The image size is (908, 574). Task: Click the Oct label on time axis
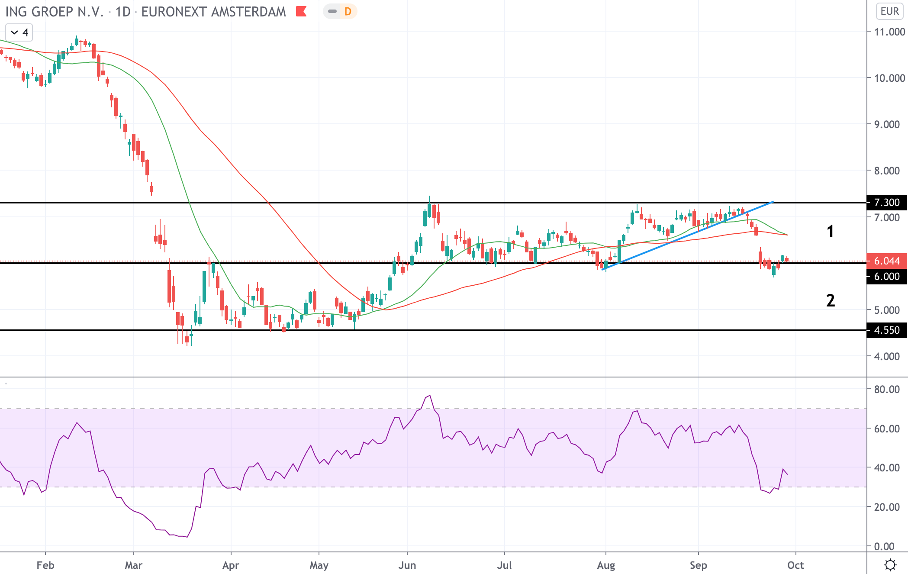[x=795, y=565]
